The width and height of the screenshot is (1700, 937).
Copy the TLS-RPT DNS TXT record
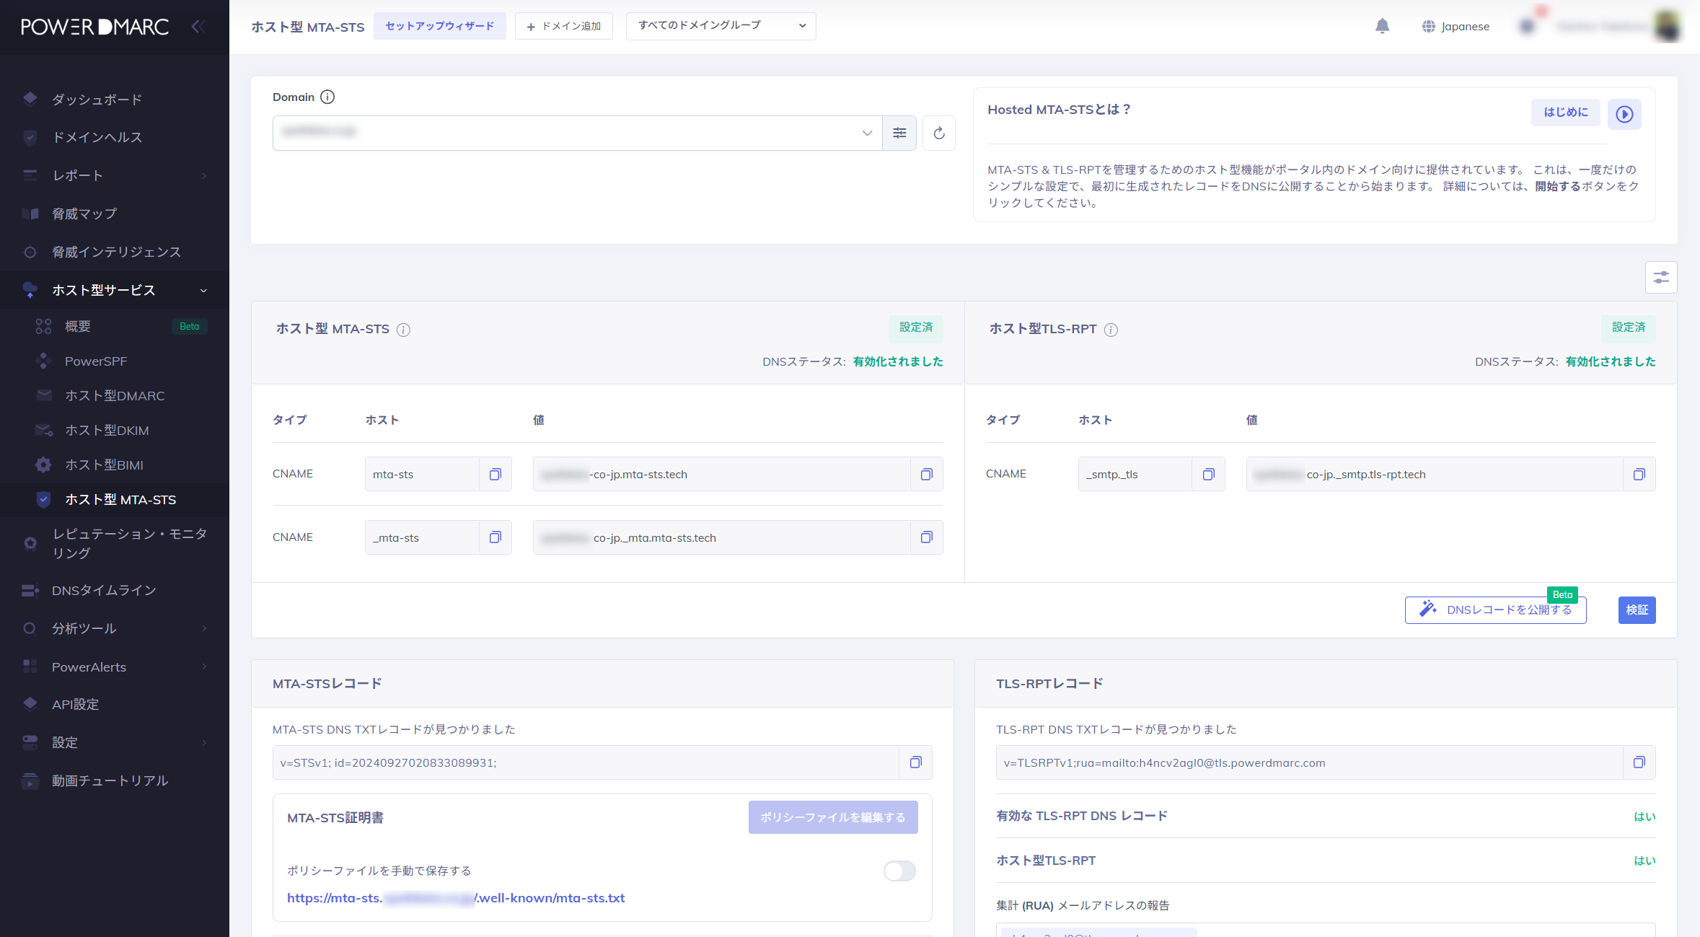coord(1639,762)
